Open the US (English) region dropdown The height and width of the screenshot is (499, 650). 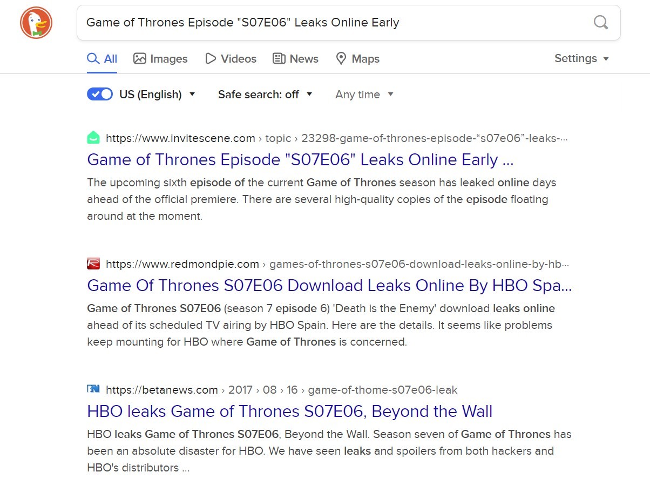(x=157, y=95)
